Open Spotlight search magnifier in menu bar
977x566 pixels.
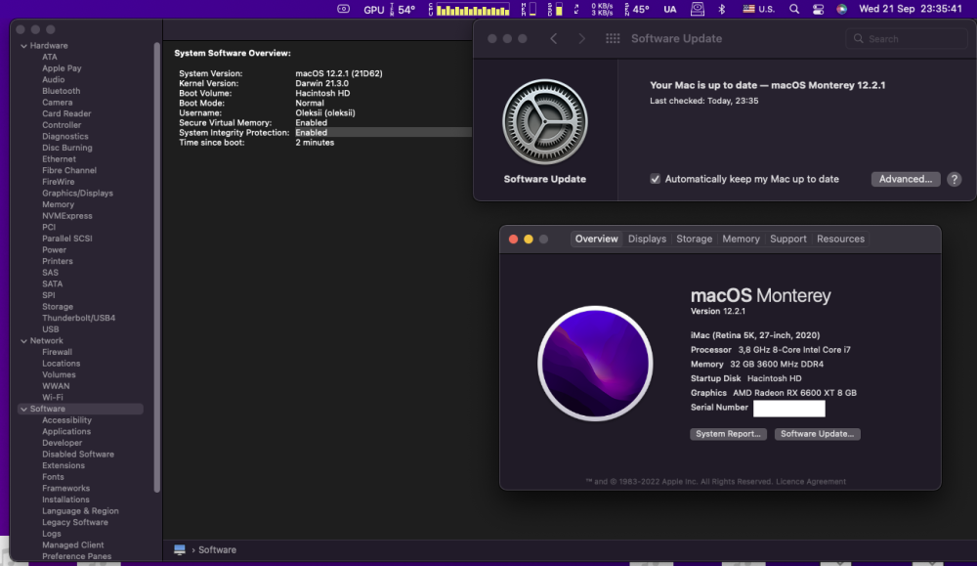point(793,10)
